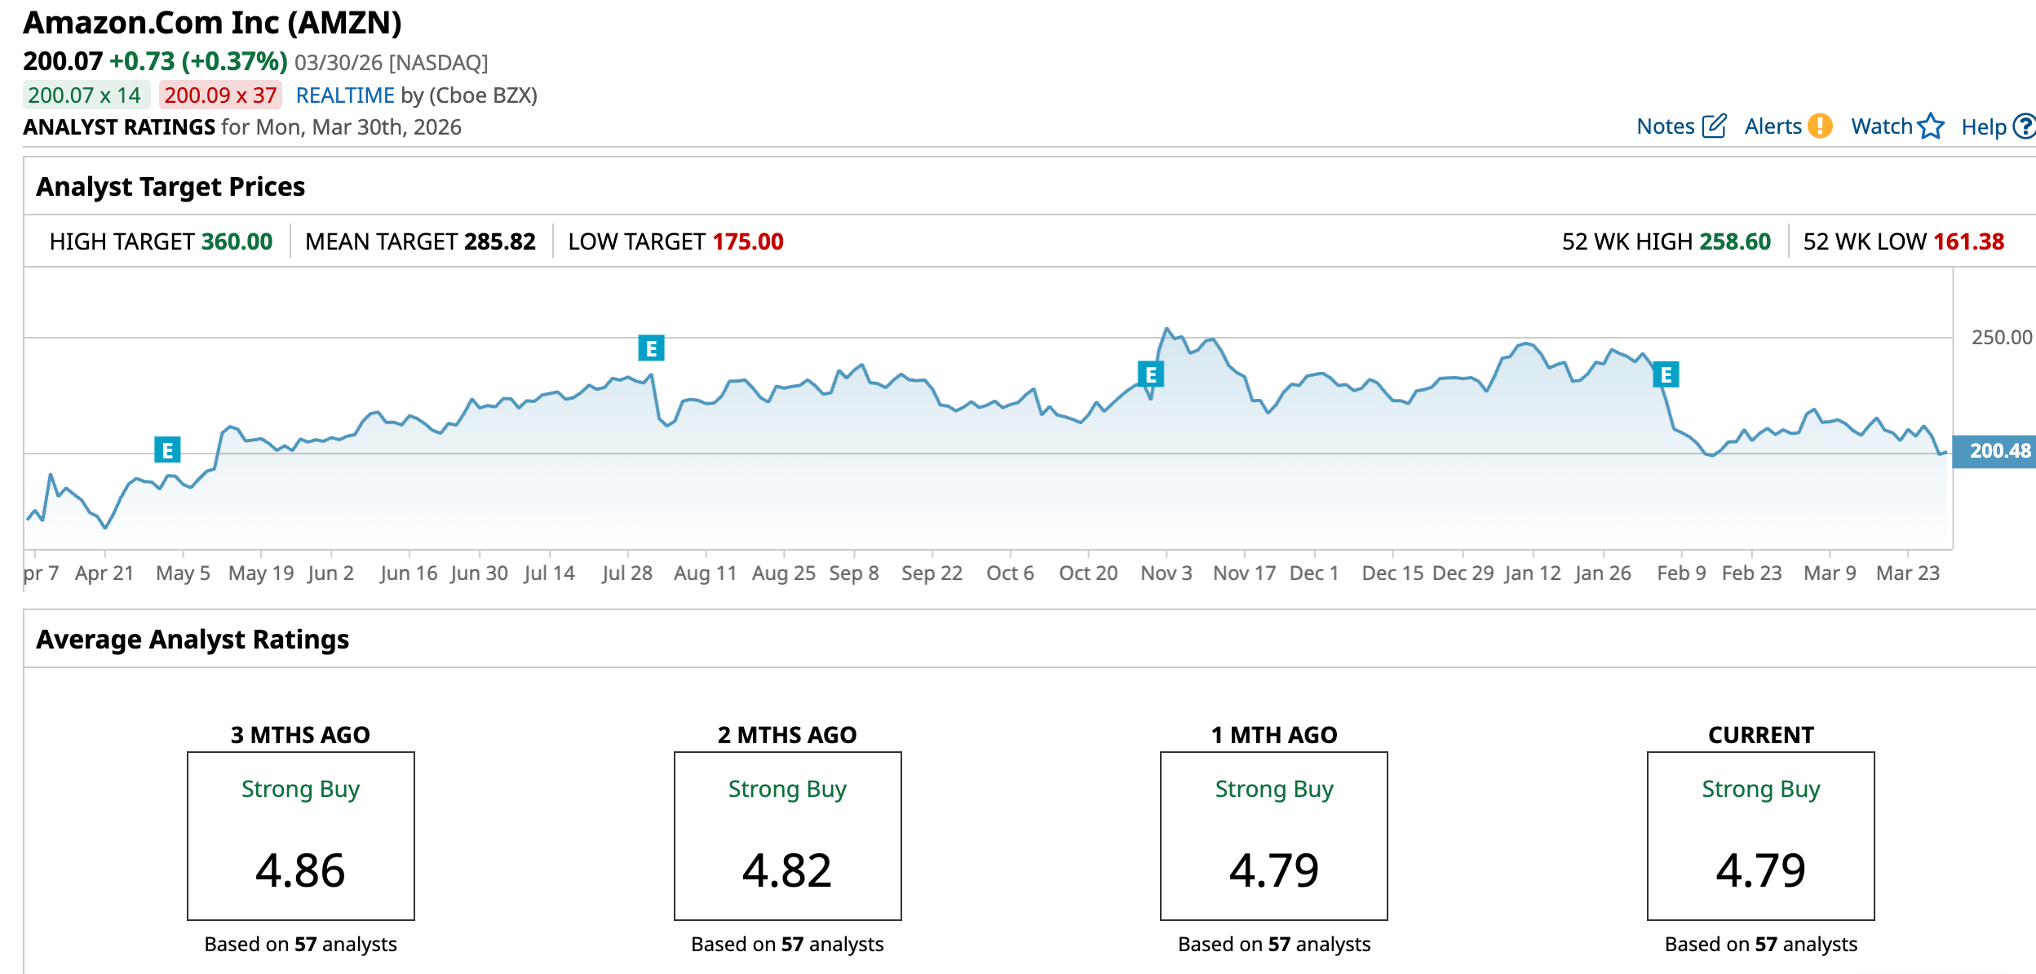Screen dimensions: 2036x974
Task: Select the CURRENT Strong Buy rating box
Action: pos(1760,835)
